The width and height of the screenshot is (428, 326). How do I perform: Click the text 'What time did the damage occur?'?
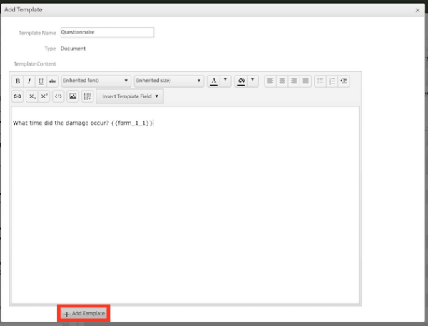coord(61,123)
